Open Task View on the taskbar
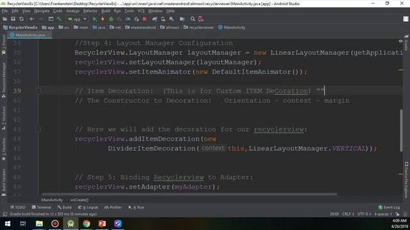Viewport: 410px width, 230px height. pos(23,224)
